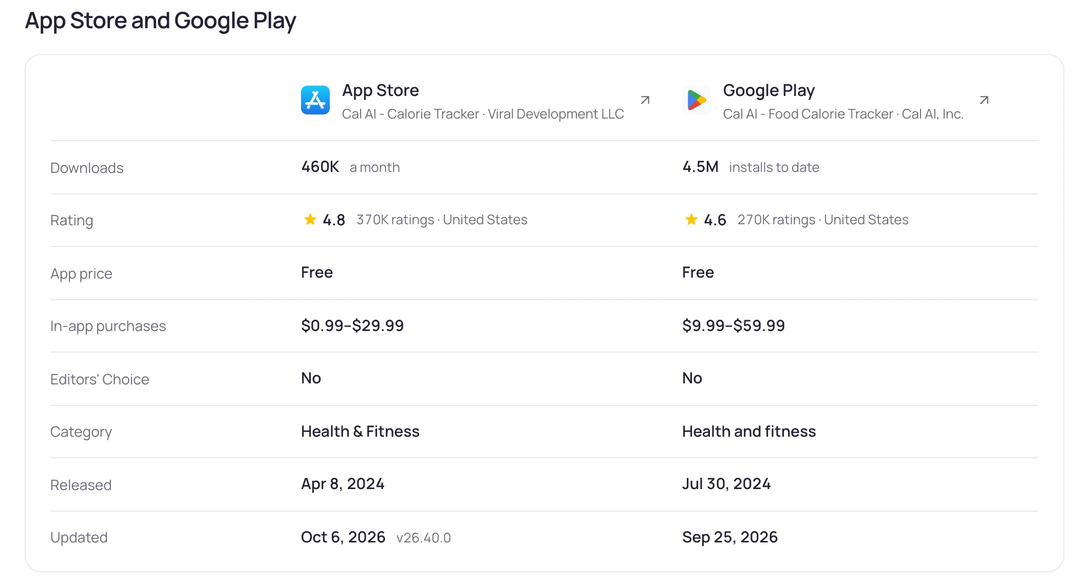
Task: Open the Google Play heading link
Action: [x=769, y=90]
